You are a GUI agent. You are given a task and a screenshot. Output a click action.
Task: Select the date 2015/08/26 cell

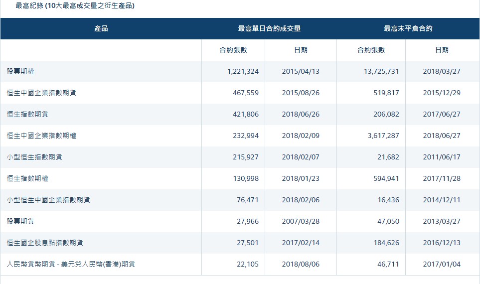click(x=301, y=93)
